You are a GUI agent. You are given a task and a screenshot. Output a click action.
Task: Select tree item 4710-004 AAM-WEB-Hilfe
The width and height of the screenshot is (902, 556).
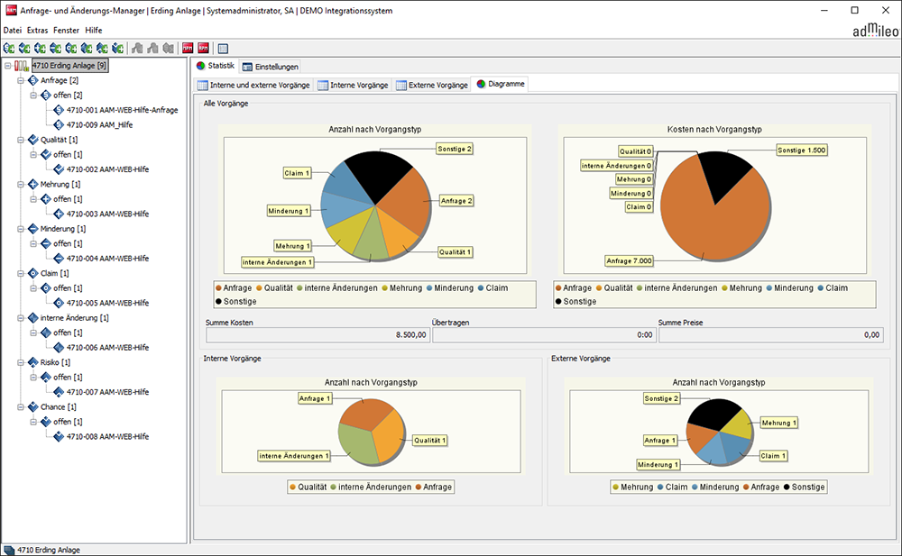(107, 258)
